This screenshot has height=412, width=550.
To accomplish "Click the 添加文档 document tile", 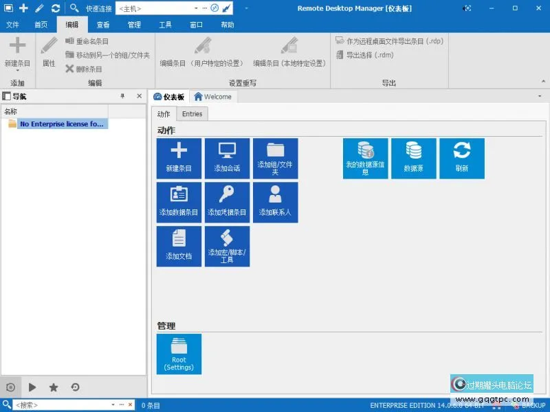I will [x=179, y=246].
